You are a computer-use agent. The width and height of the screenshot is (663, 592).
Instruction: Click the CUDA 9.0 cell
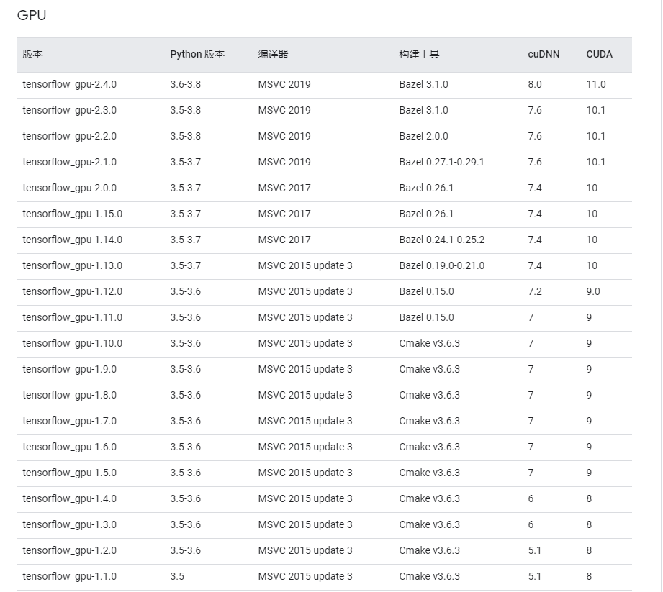[x=593, y=291]
